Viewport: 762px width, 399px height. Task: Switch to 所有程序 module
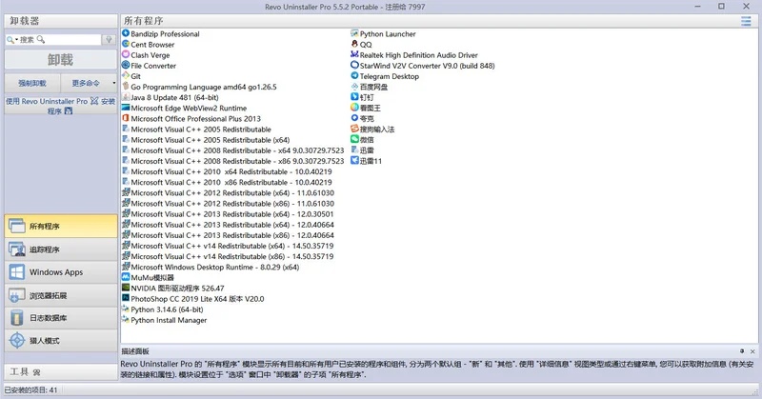(x=61, y=226)
